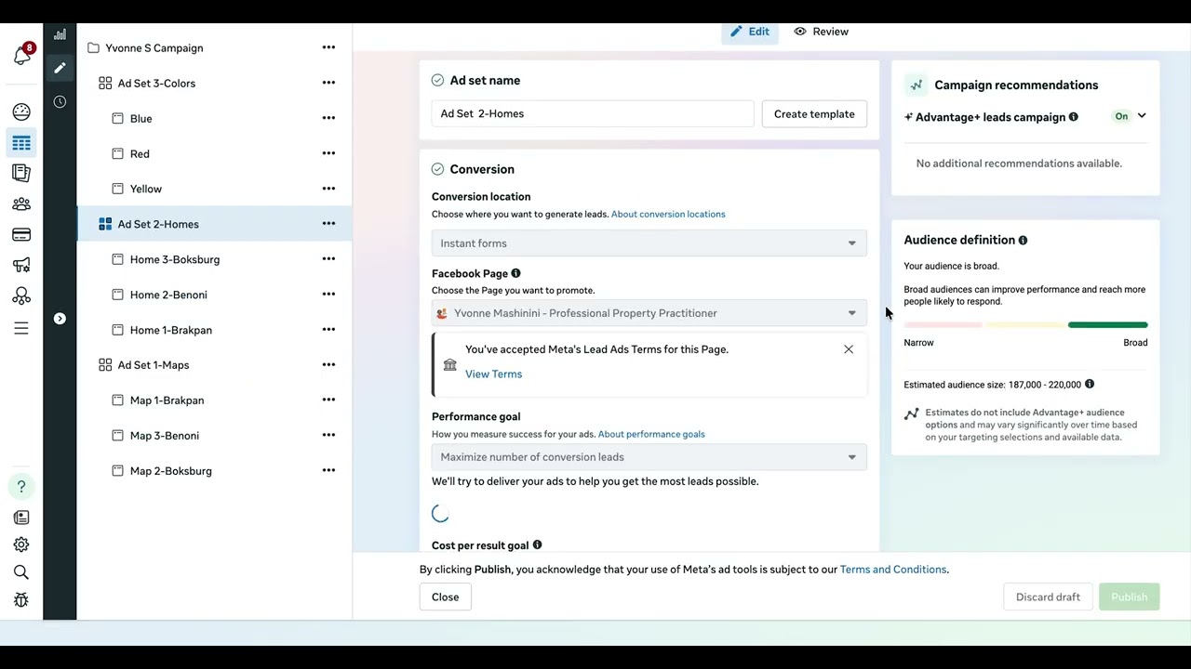The height and width of the screenshot is (669, 1191).
Task: Open the Audiences people icon
Action: (x=21, y=204)
